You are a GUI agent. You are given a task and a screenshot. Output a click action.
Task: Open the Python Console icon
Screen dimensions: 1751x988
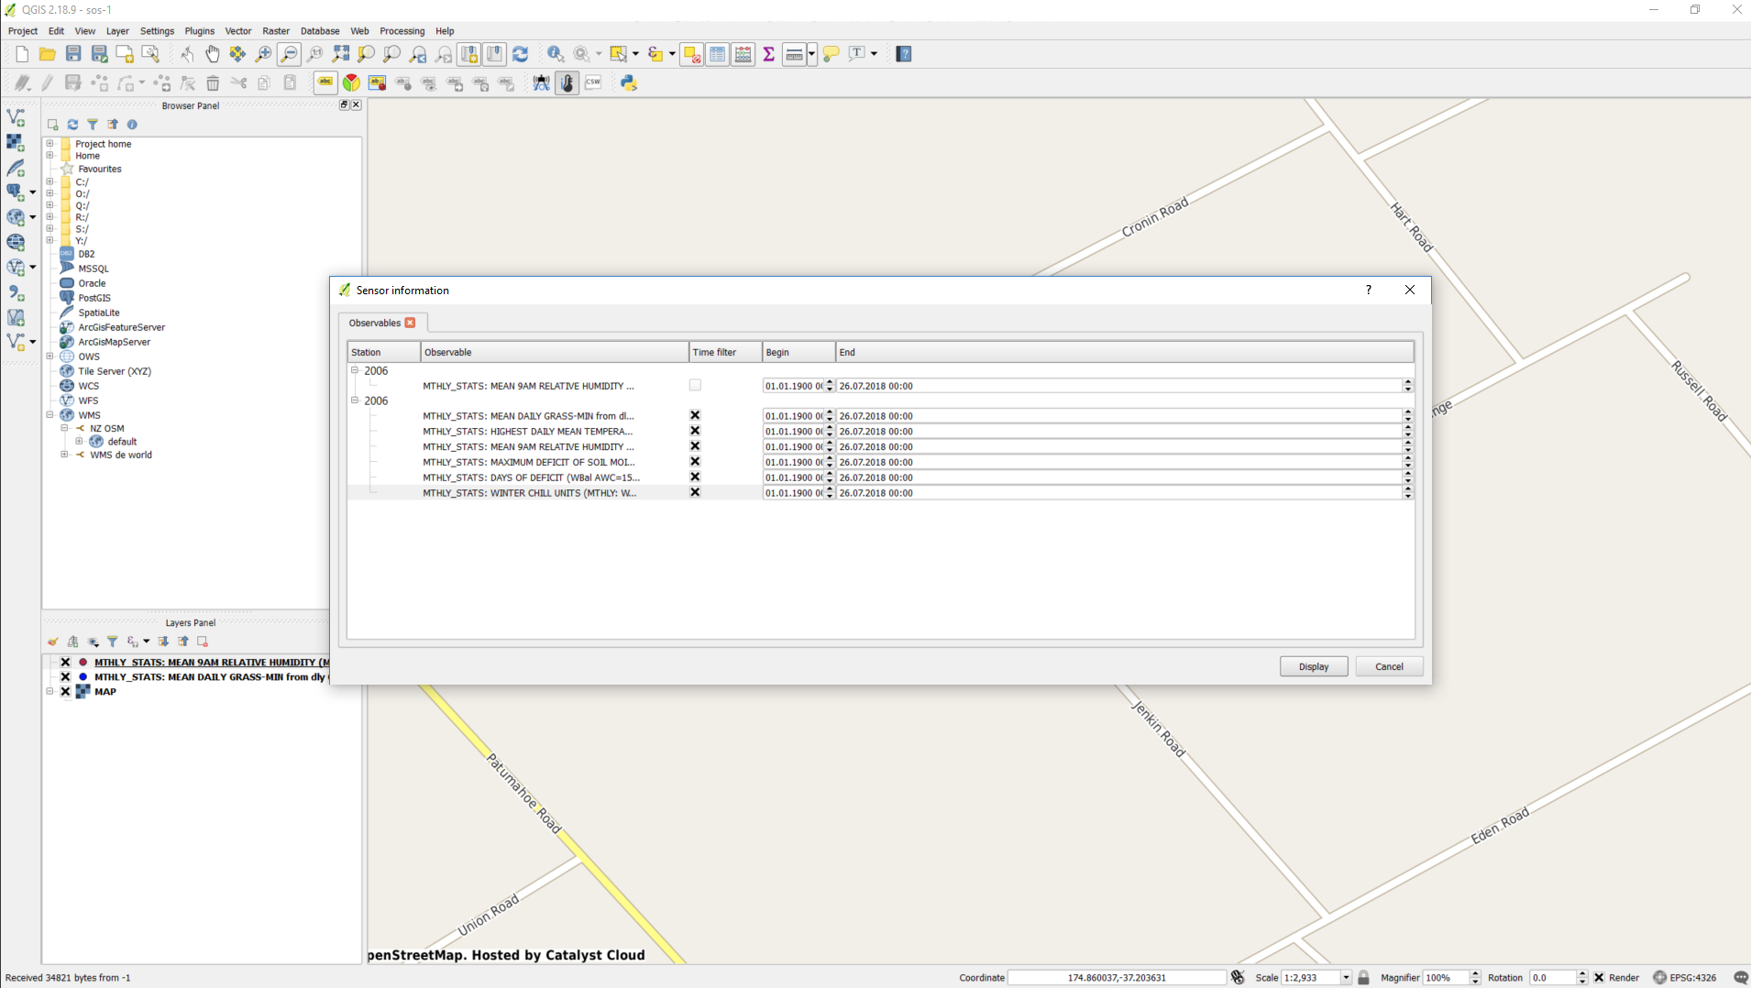(629, 82)
